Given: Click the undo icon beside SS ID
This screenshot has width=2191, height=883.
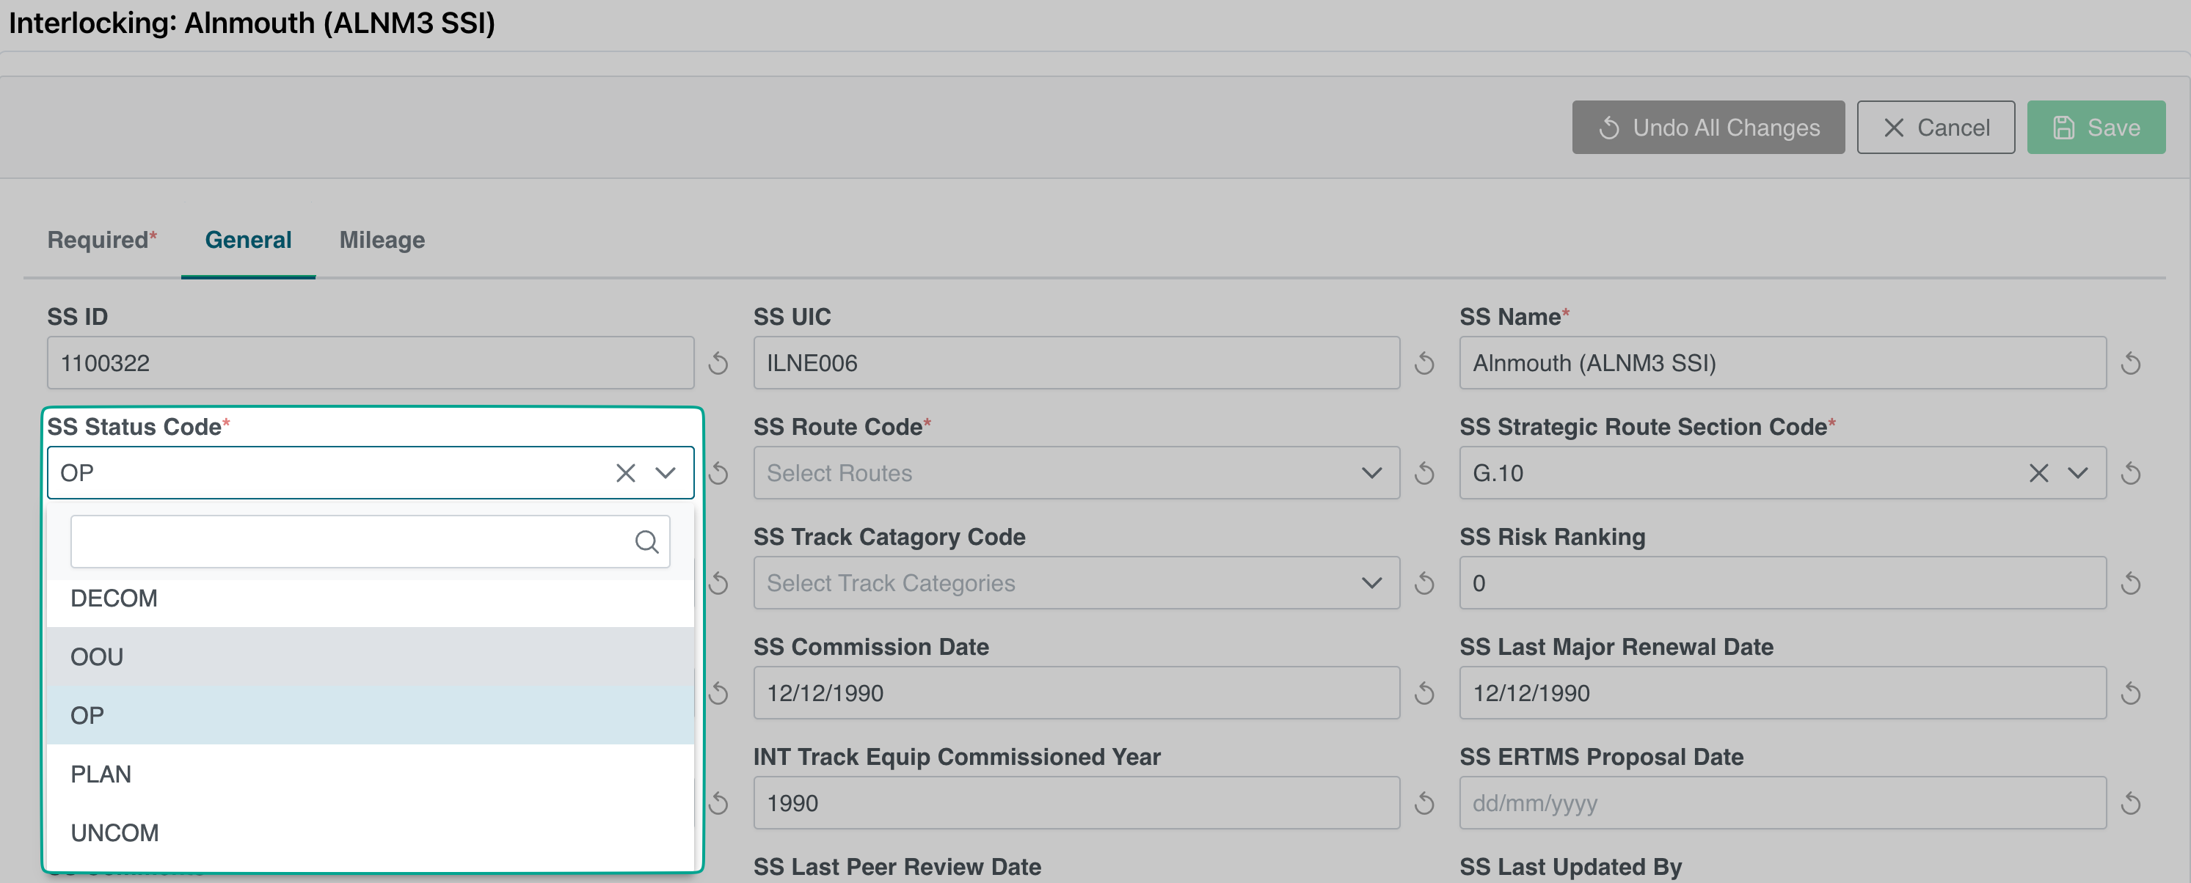Looking at the screenshot, I should (718, 364).
